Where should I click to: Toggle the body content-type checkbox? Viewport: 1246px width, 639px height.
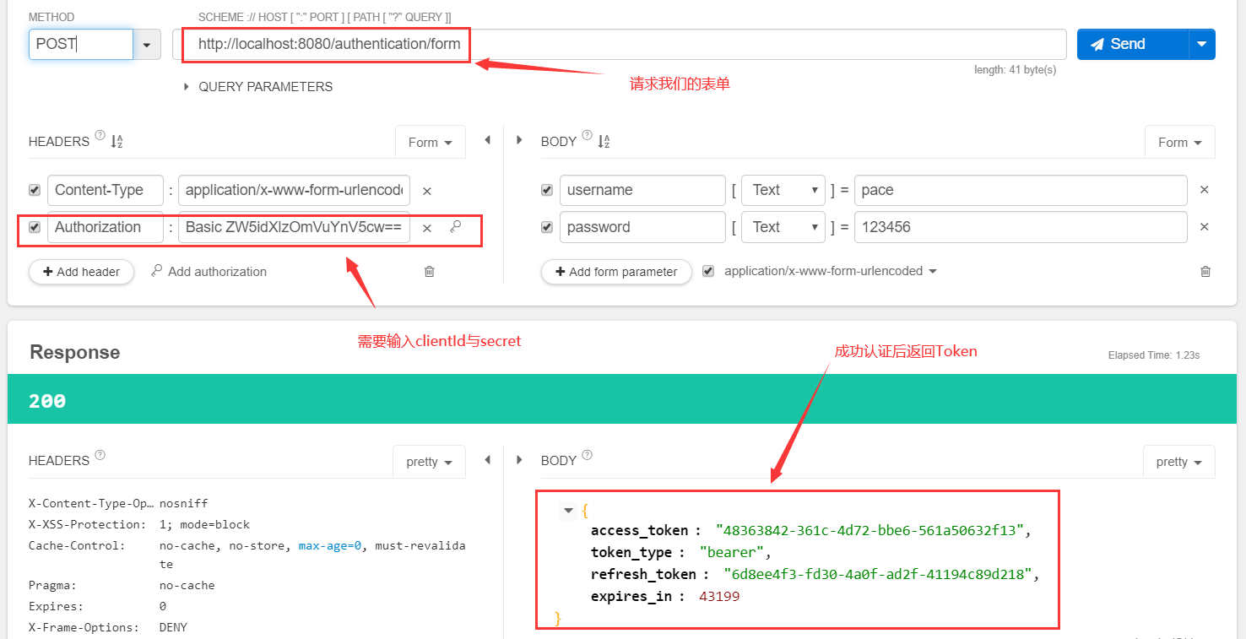(708, 271)
